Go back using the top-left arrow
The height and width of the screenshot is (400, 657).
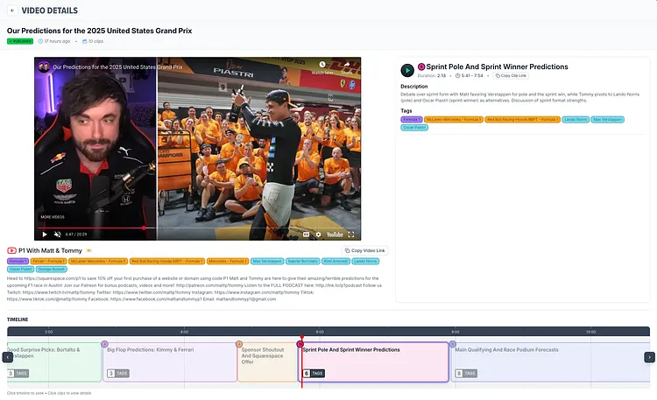pyautogui.click(x=12, y=10)
